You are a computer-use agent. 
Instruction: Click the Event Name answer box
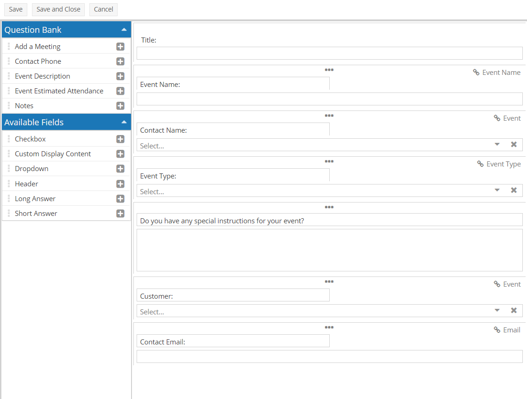(329, 99)
